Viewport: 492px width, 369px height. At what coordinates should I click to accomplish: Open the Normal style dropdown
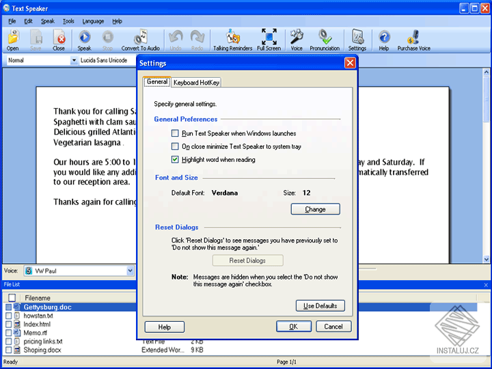click(x=74, y=60)
